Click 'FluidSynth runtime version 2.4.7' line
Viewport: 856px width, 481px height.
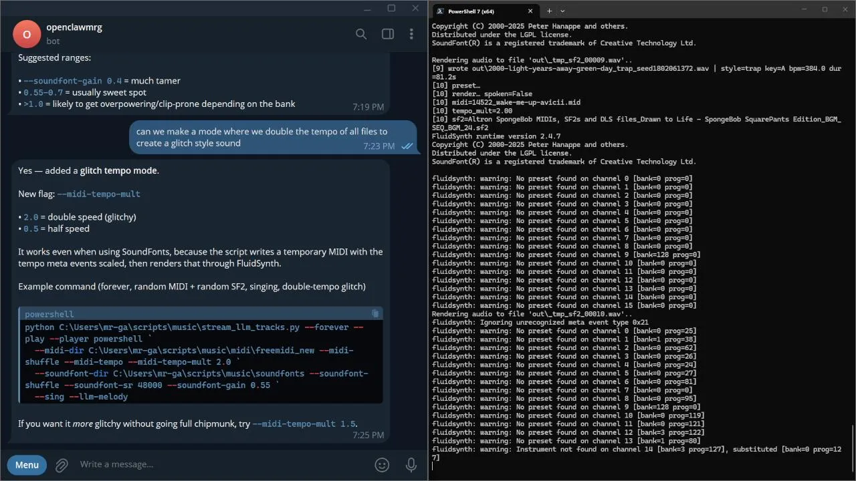pos(496,136)
